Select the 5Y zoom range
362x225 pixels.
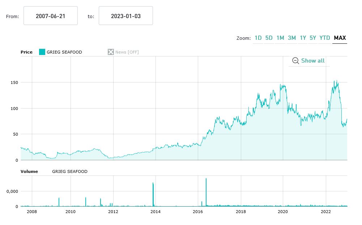point(313,38)
